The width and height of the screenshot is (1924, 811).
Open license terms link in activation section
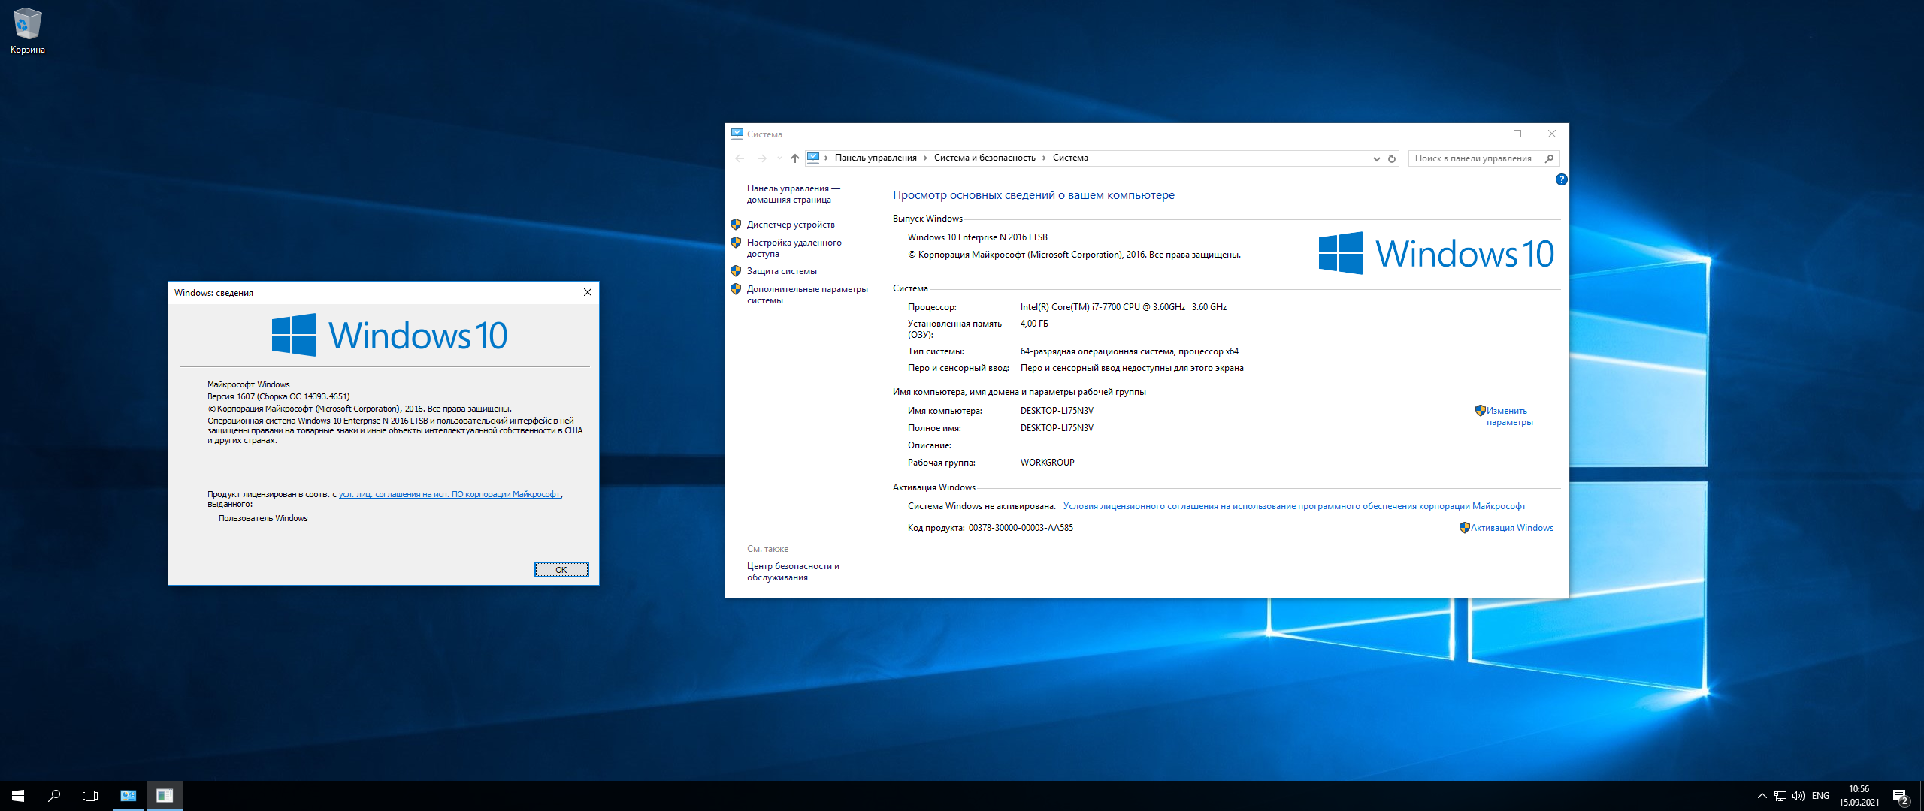pyautogui.click(x=1294, y=506)
